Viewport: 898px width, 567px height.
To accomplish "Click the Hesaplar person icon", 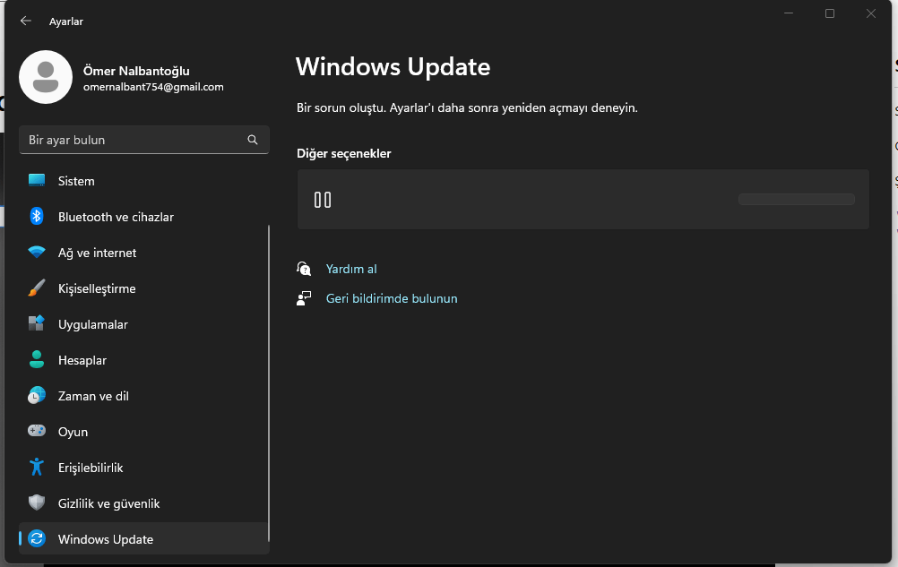I will [37, 359].
